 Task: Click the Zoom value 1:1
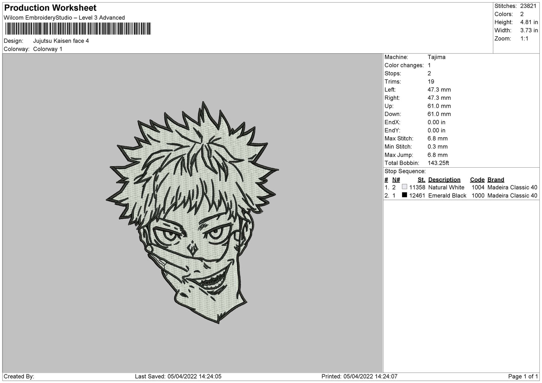pos(525,39)
